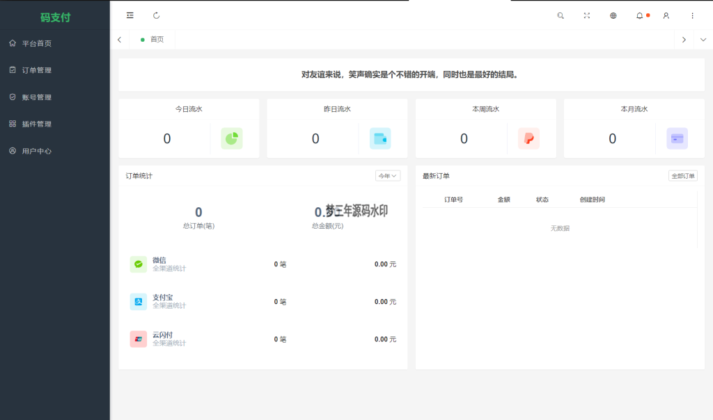Expand the 今年 period dropdown
This screenshot has width=713, height=420.
pos(387,176)
